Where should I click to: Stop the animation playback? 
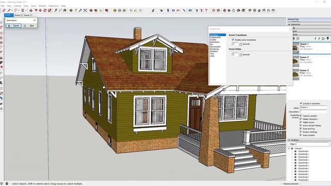tap(29, 26)
